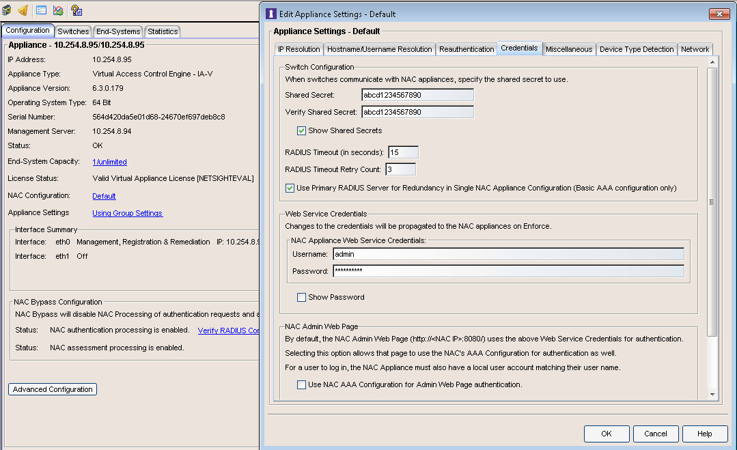Screen dimensions: 737x450
Task: Focus the RADIUS Timeout Retry Count field
Action: pyautogui.click(x=400, y=169)
